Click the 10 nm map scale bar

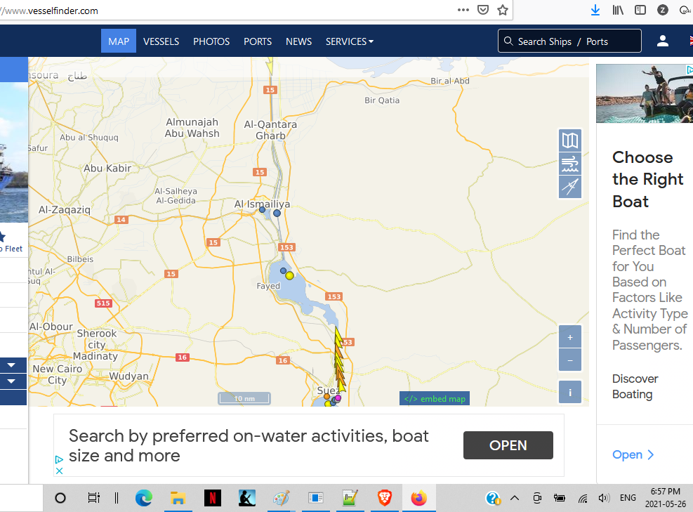[x=244, y=398]
